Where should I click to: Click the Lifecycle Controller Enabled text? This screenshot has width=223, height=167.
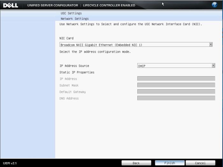109,5
